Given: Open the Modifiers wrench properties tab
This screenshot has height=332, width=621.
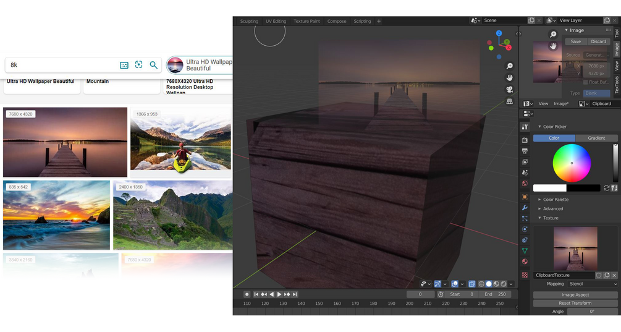Looking at the screenshot, I should pyautogui.click(x=525, y=208).
